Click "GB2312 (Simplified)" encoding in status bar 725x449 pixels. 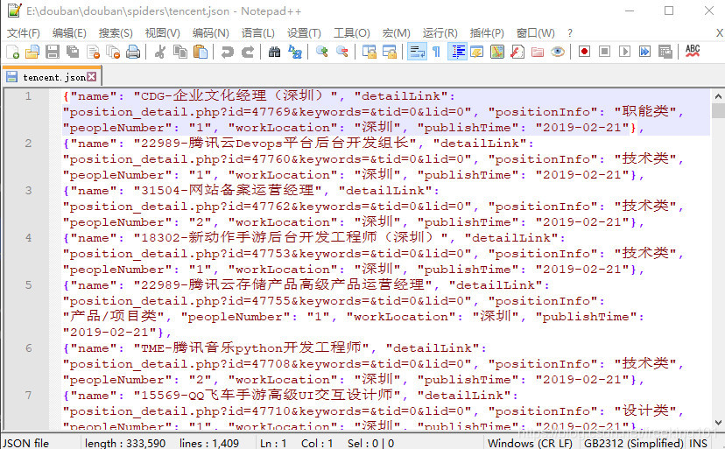(x=633, y=443)
